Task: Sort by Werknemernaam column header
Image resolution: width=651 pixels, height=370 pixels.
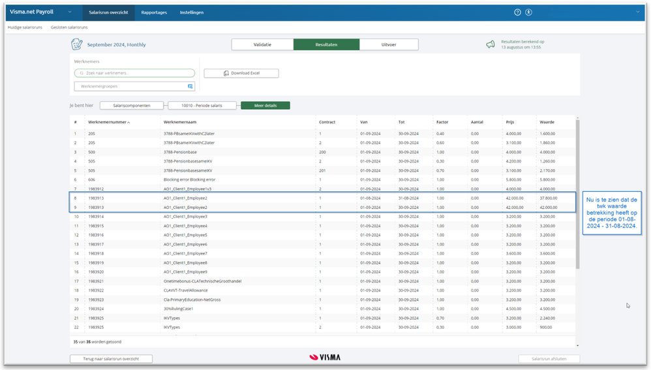Action: pos(180,122)
